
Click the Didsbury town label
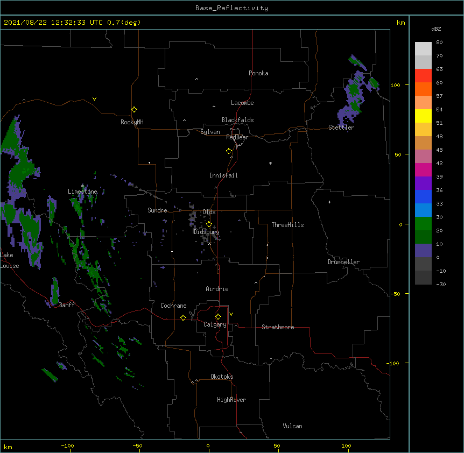click(206, 232)
